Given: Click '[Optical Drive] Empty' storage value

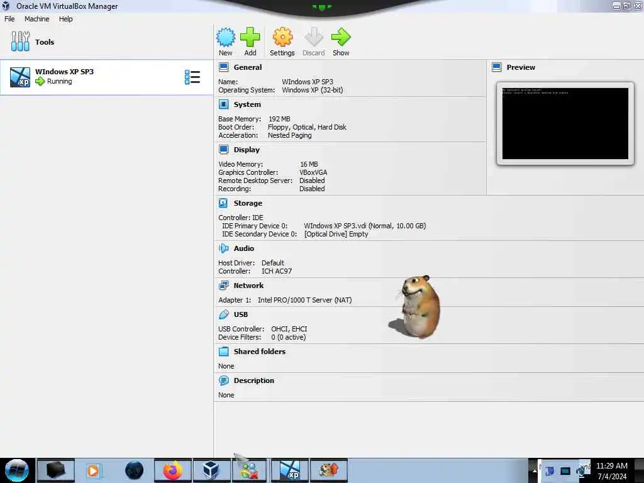Looking at the screenshot, I should coord(336,234).
